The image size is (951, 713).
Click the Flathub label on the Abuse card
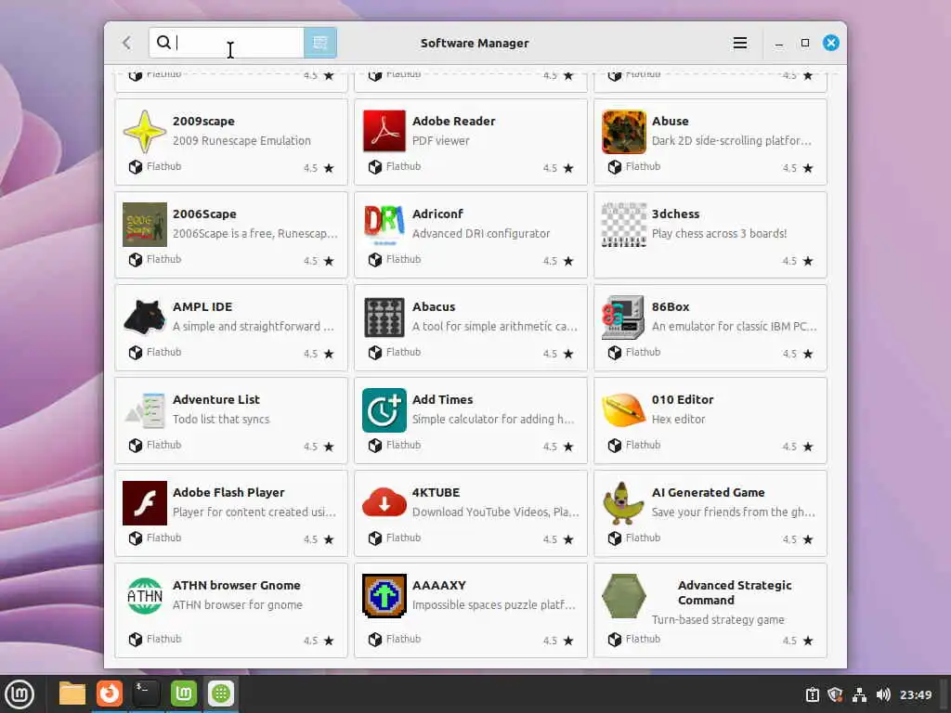coord(643,166)
